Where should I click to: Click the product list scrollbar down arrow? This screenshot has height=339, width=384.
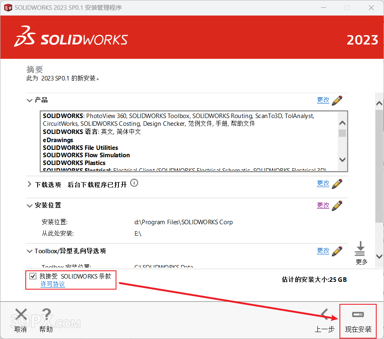342,160
